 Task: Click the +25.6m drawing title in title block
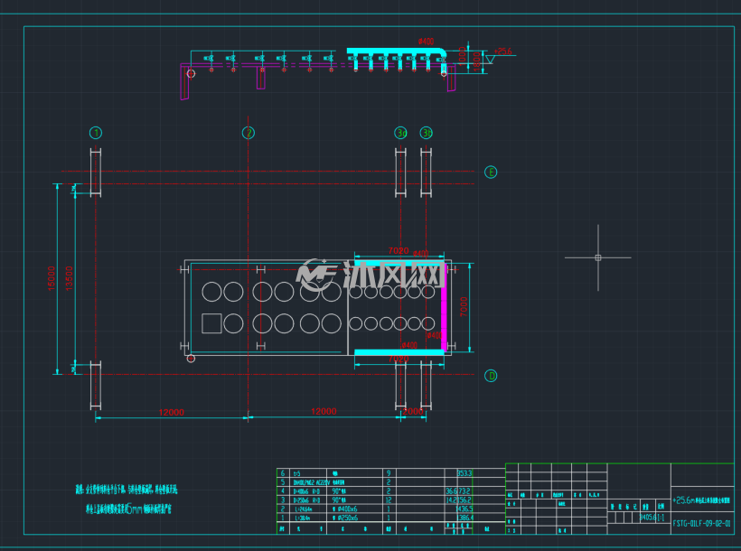click(701, 500)
